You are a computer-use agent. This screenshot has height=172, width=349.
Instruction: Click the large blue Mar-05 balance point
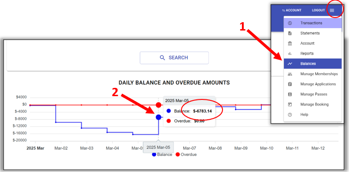pos(158,117)
